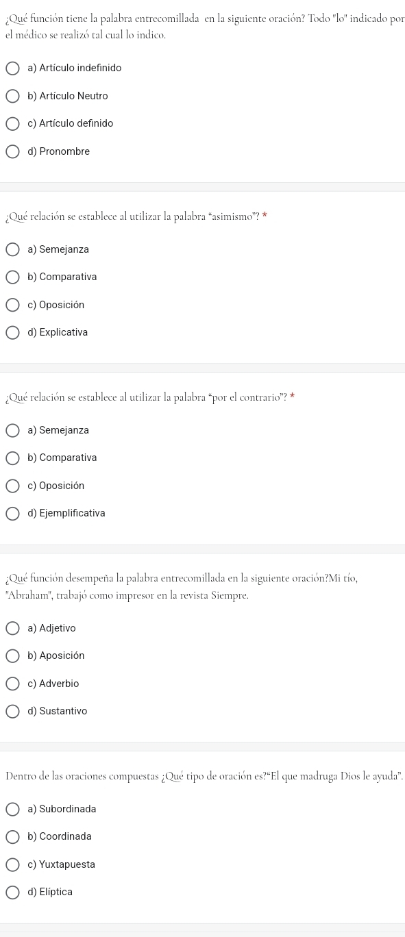Select 'd) Ejemplificativa' radio button
The image size is (405, 937).
pos(13,514)
